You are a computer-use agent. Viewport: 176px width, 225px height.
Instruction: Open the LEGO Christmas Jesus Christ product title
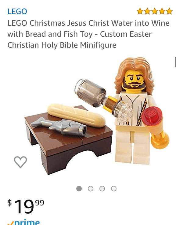pos(88,34)
